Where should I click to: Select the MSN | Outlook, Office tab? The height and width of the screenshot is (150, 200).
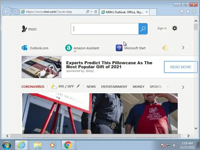tap(124, 12)
